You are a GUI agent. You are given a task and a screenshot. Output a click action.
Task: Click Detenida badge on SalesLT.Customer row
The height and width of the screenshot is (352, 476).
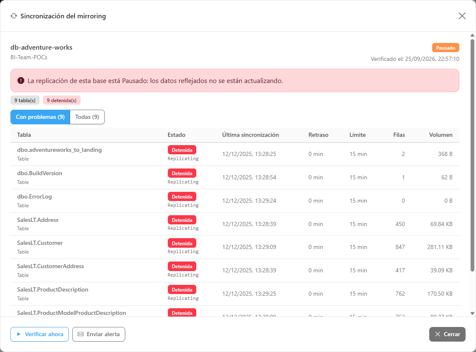(x=182, y=243)
